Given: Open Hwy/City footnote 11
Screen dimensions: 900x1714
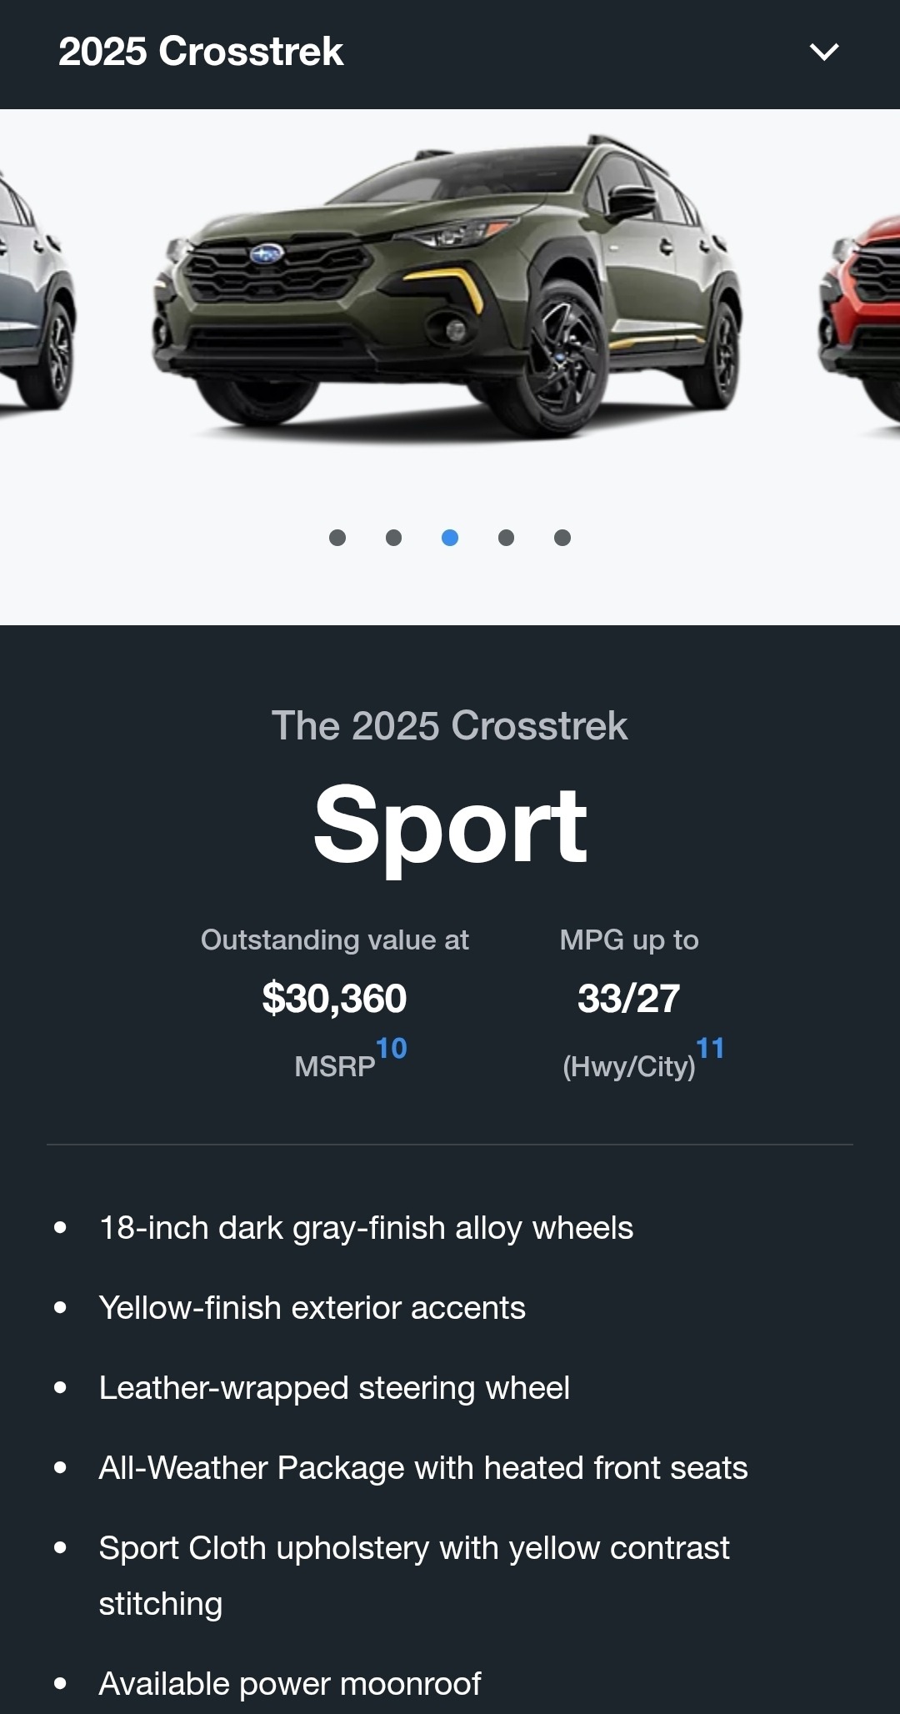Looking at the screenshot, I should (x=710, y=1048).
